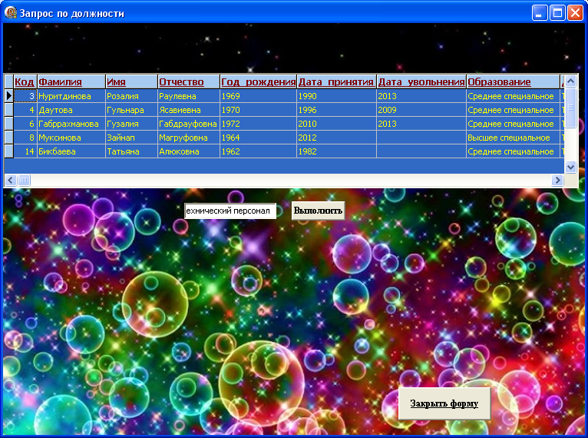Click the Гузалия name cell
The height and width of the screenshot is (438, 588).
131,124
